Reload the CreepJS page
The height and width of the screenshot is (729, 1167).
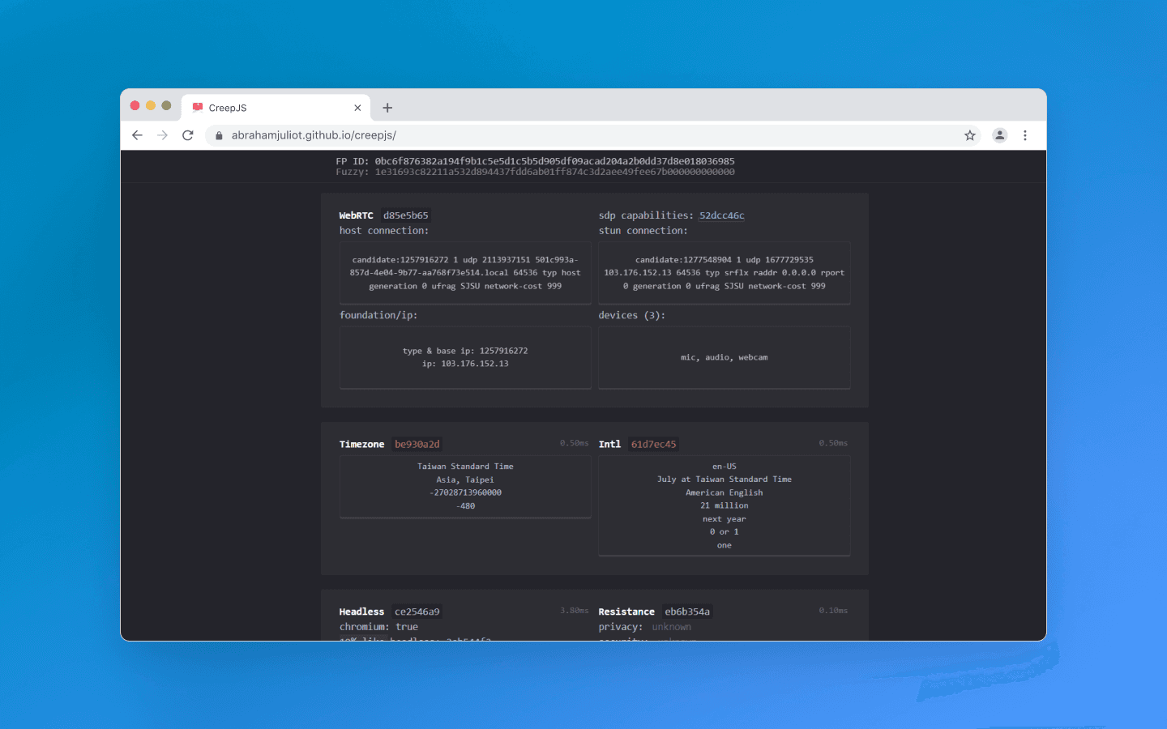[x=187, y=134]
